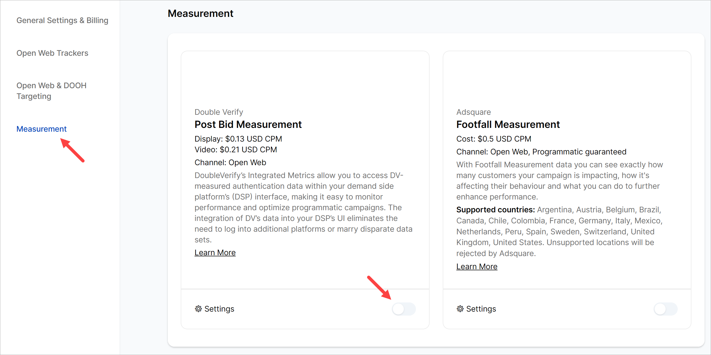Select Open Web & DOOH Targeting
711x355 pixels.
tap(51, 91)
